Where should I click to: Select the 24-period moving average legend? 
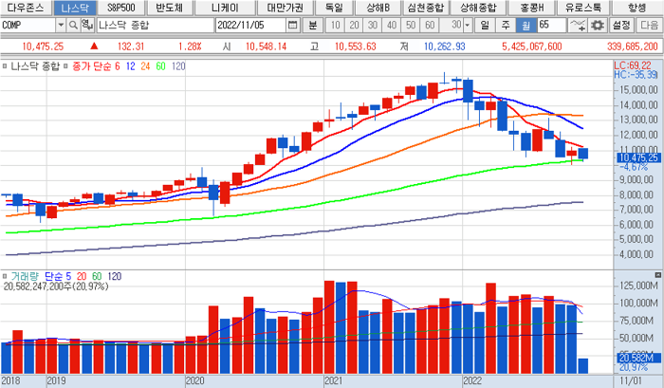145,66
